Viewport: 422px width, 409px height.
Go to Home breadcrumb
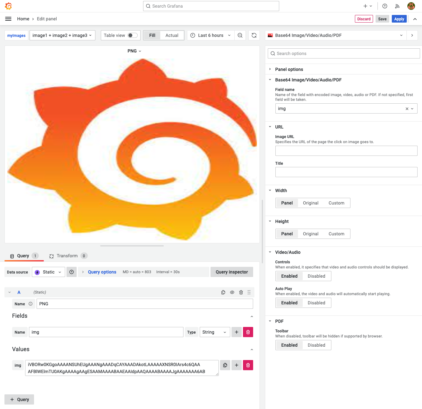coord(23,19)
